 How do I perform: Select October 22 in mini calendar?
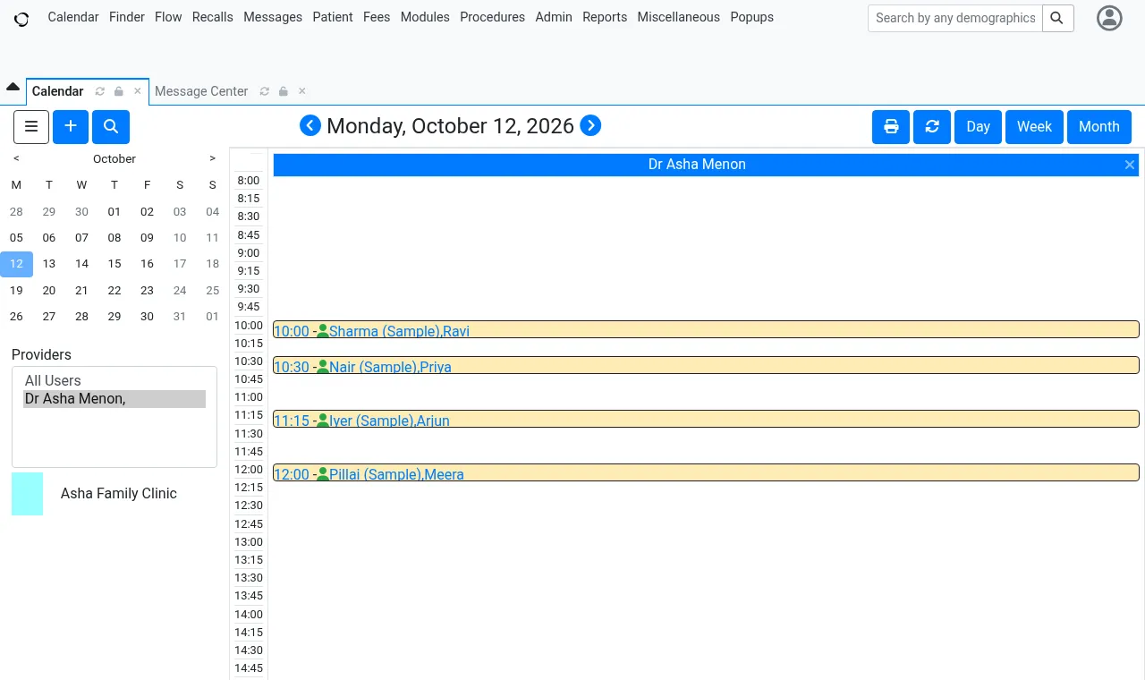[114, 290]
